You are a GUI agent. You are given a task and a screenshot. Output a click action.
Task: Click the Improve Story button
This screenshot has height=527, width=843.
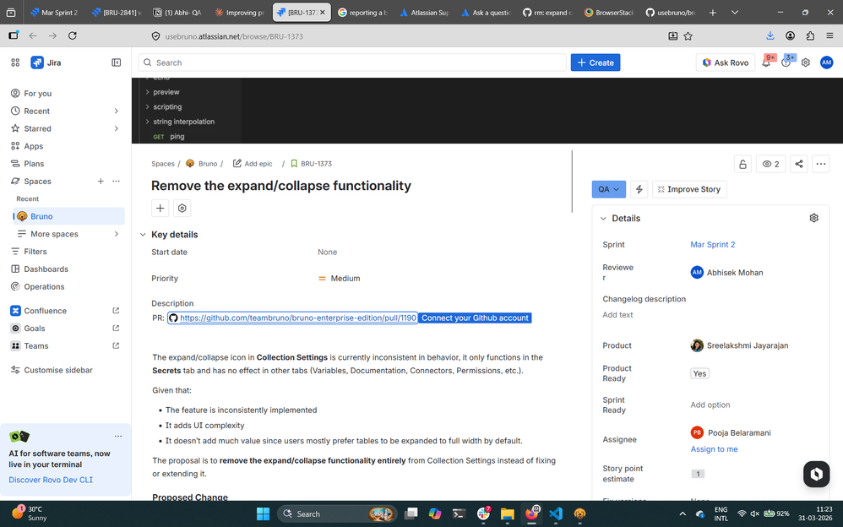[x=689, y=189]
